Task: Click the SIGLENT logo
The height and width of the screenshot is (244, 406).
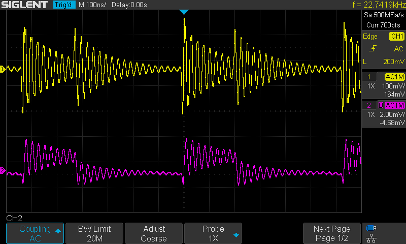Action: (x=24, y=5)
